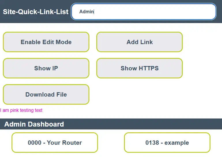This screenshot has height=160, width=222.
Task: Toggle the Show HTTPS button
Action: pyautogui.click(x=140, y=68)
